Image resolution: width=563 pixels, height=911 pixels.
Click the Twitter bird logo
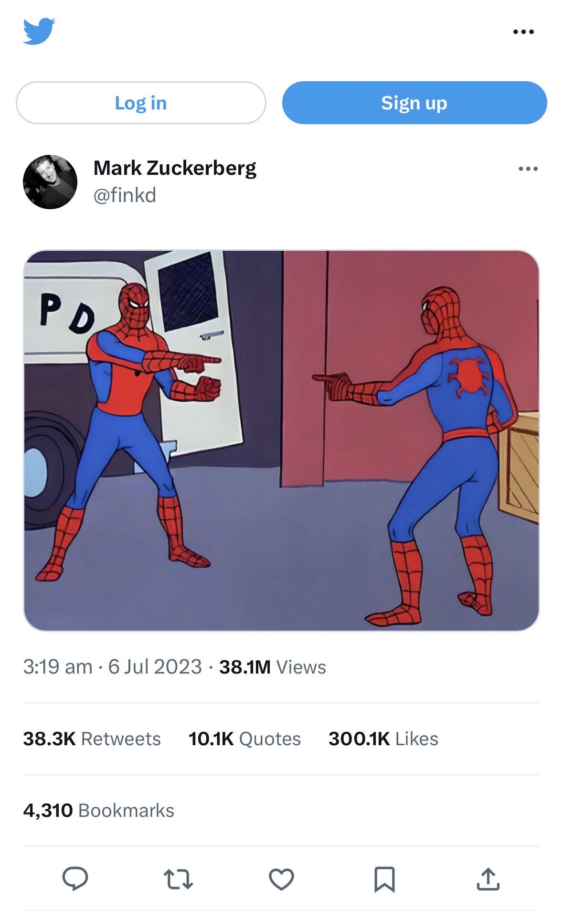coord(39,31)
